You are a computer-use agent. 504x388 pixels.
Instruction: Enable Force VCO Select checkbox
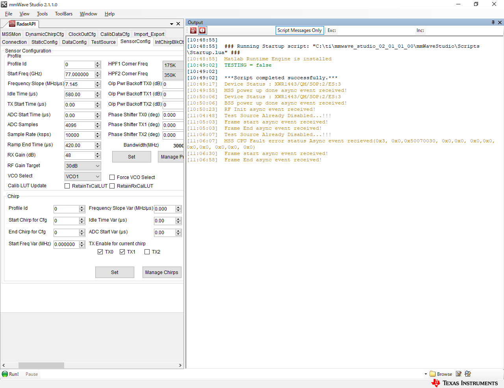tap(112, 177)
